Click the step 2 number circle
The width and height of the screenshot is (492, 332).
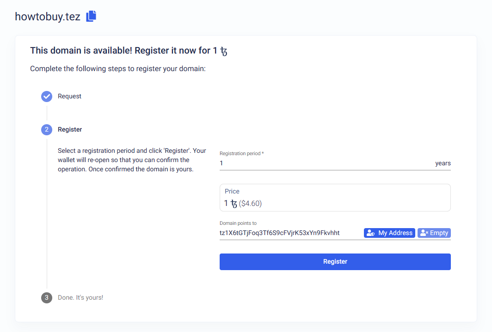47,130
